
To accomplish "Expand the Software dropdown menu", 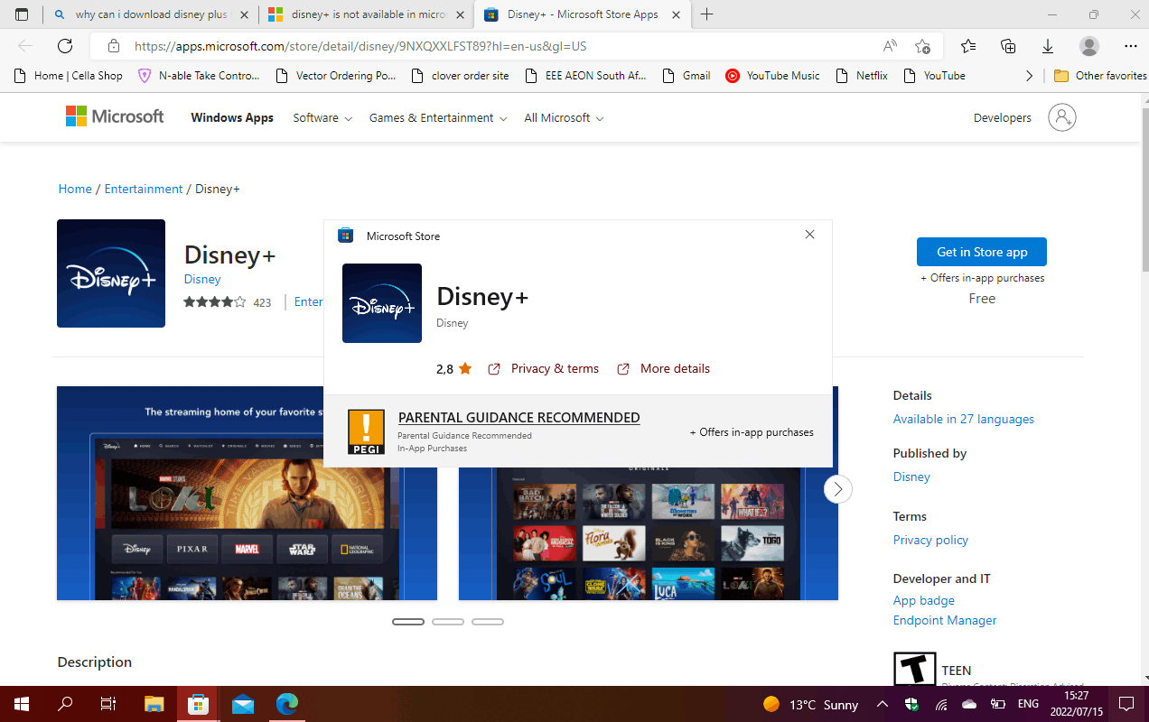I will coord(322,118).
